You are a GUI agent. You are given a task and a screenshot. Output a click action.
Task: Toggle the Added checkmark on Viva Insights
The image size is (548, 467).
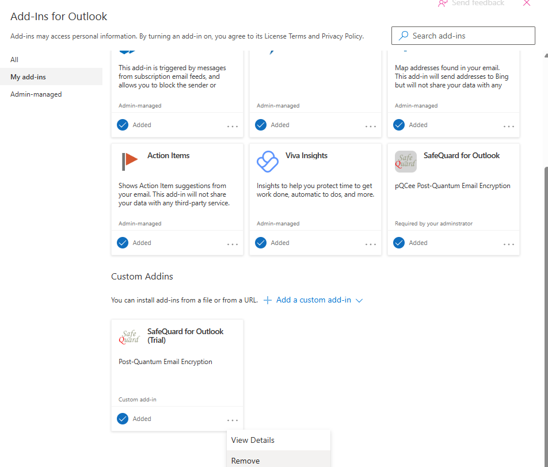click(261, 243)
